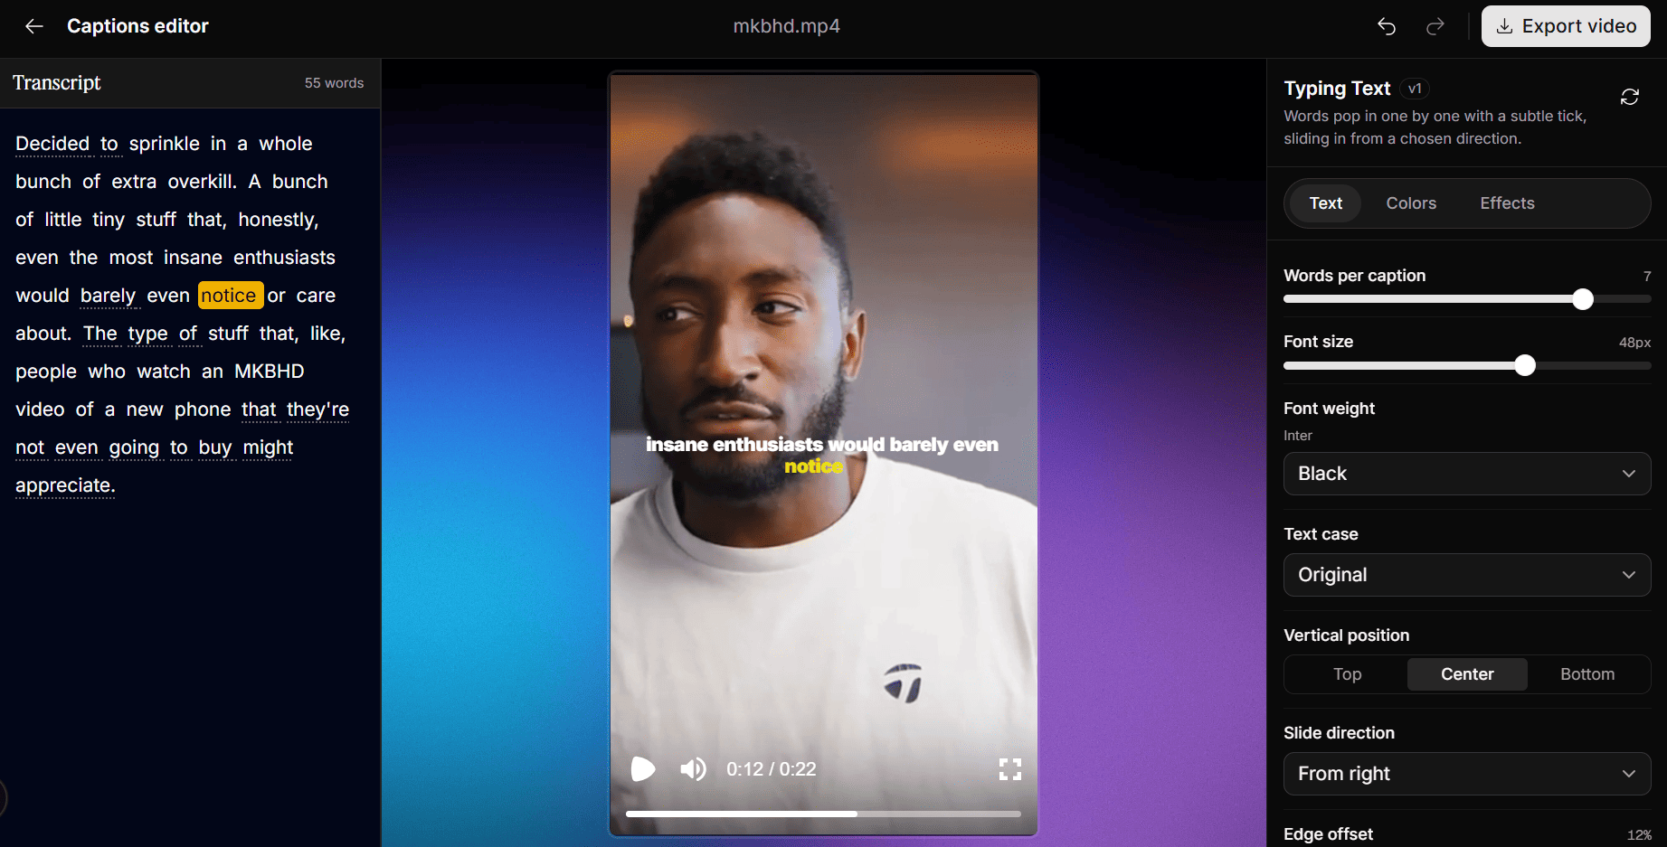Viewport: 1667px width, 847px height.
Task: Click the 55 words count
Action: [334, 83]
